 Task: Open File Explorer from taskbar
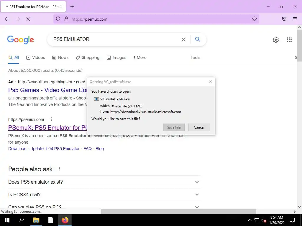click(36, 220)
